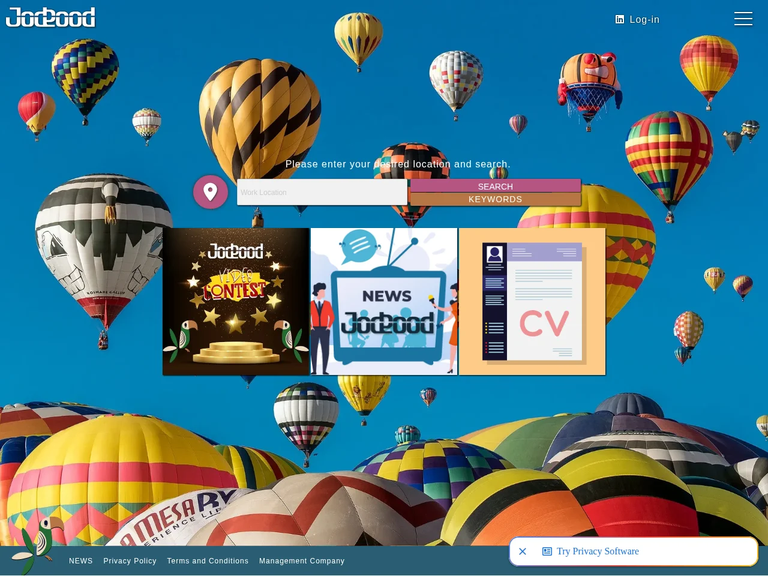Viewport: 768px width, 576px height.
Task: Open the Terms and Conditions link
Action: click(208, 561)
